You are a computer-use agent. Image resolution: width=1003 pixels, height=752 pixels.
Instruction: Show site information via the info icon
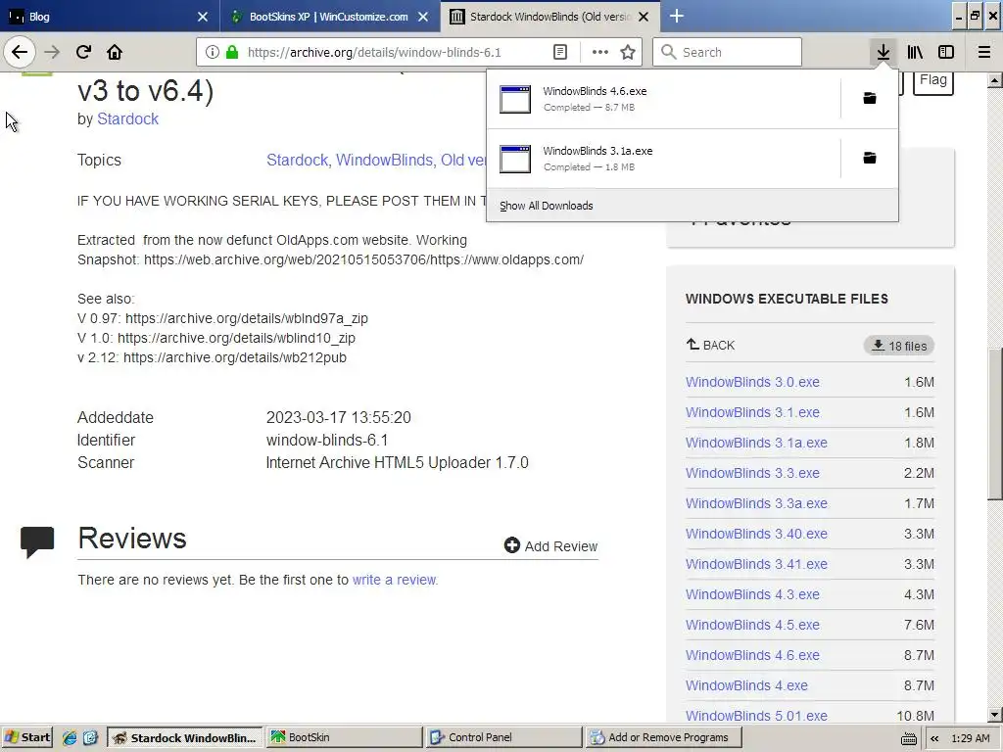tap(213, 53)
